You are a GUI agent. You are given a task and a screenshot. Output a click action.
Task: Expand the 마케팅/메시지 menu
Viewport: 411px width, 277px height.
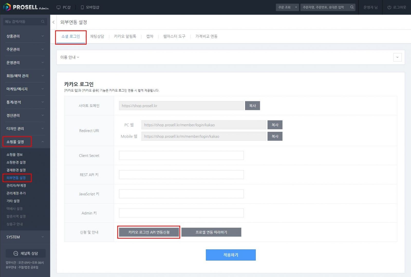tap(25, 89)
